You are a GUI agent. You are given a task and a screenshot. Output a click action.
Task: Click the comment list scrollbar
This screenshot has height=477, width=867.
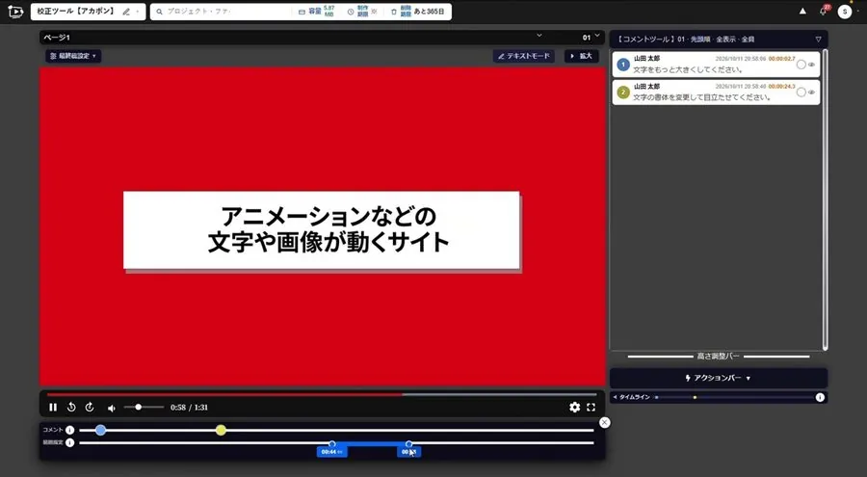tap(825, 199)
